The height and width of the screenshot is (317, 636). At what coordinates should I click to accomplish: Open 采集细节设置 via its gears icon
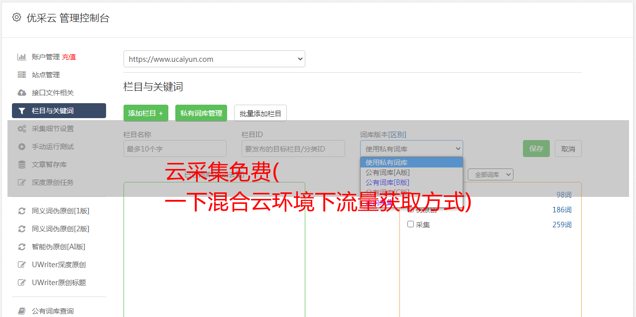point(22,129)
